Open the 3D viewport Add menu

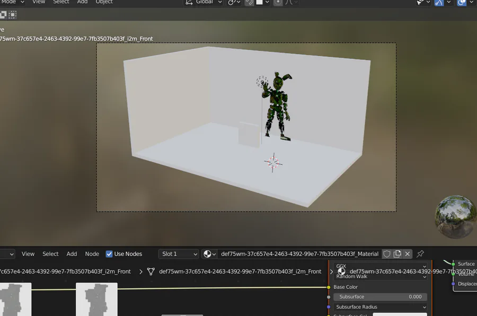pos(82,2)
